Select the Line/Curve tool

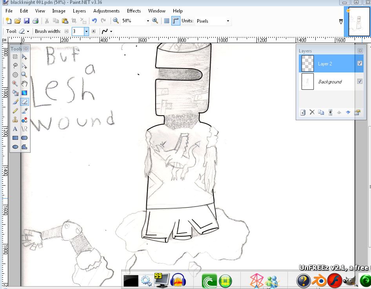pos(24,129)
